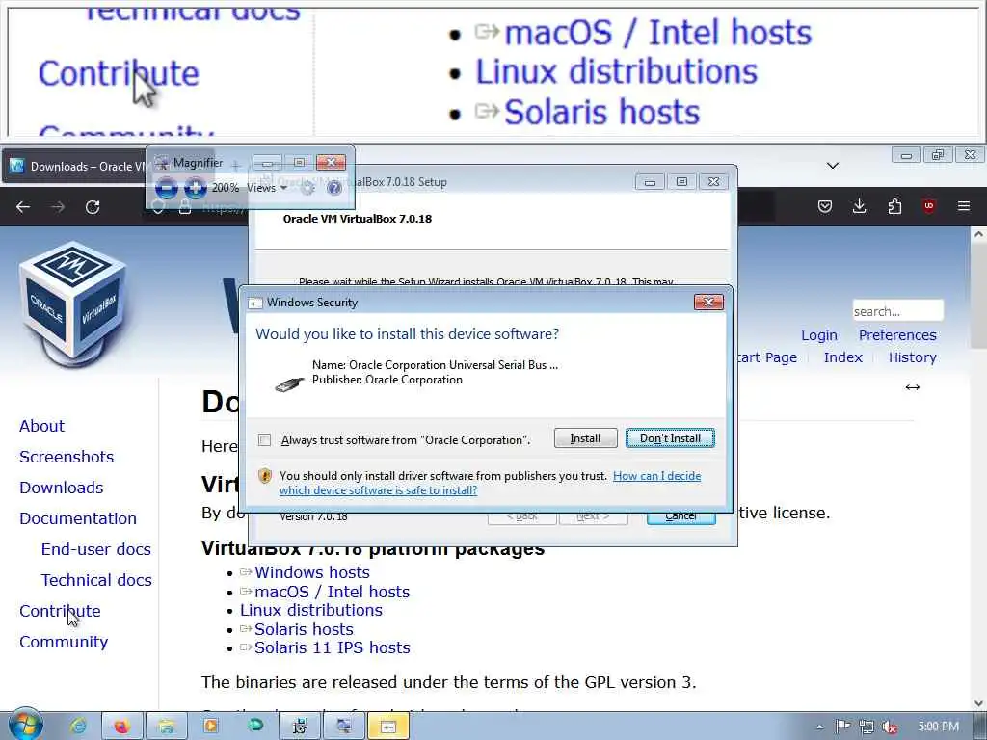Screen dimensions: 987x740
Task: Open End-user docs in the sidebar
Action: 96,549
